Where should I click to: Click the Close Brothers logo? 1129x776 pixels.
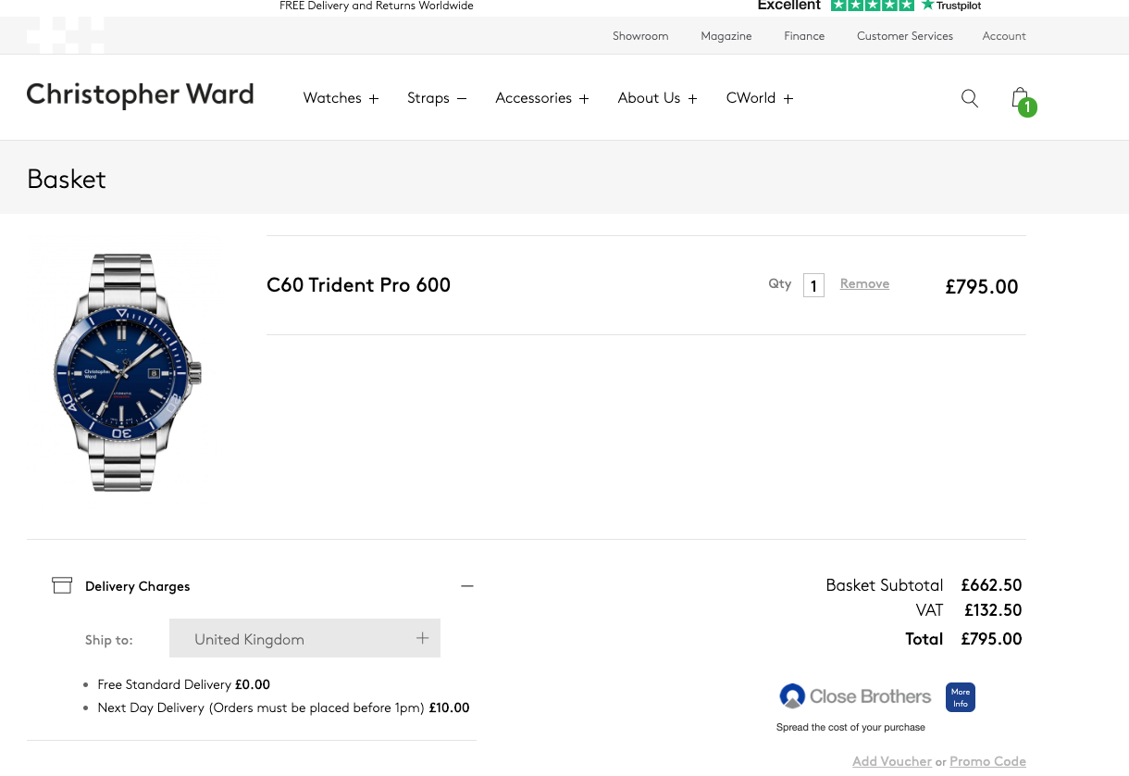click(855, 696)
